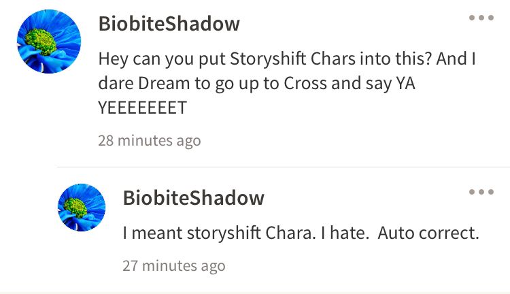This screenshot has height=294, width=510.
Task: Click "I meant storyshift" in the reply text
Action: (192, 233)
